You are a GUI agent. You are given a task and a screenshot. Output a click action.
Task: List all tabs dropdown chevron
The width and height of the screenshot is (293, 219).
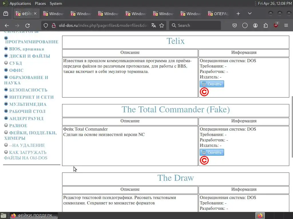tap(250, 14)
